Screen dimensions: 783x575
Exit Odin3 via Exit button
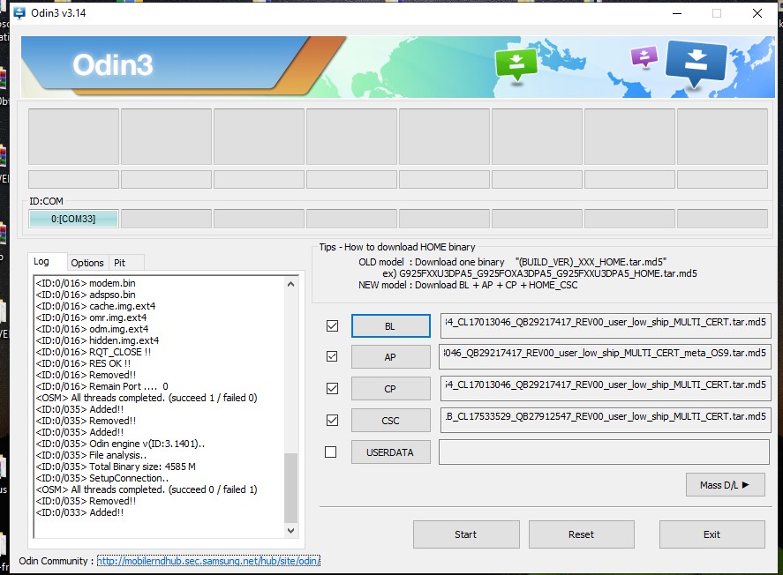712,534
